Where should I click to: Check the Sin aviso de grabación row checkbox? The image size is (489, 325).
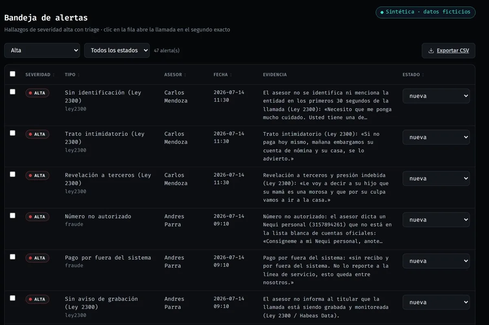(x=13, y=298)
